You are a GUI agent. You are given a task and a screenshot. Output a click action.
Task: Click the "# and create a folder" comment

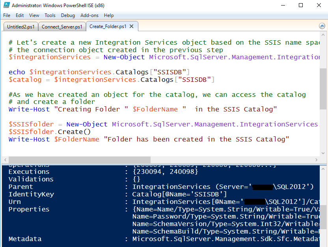[52, 102]
